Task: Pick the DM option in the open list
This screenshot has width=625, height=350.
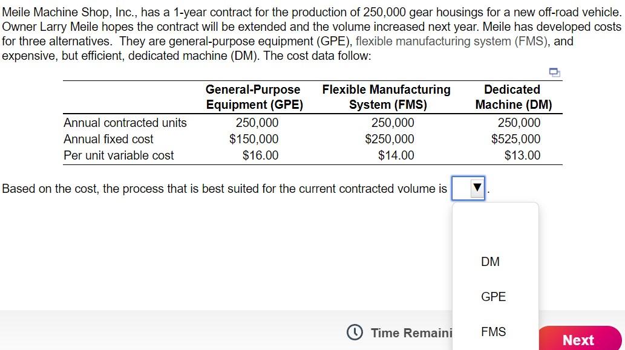Action: pos(490,262)
